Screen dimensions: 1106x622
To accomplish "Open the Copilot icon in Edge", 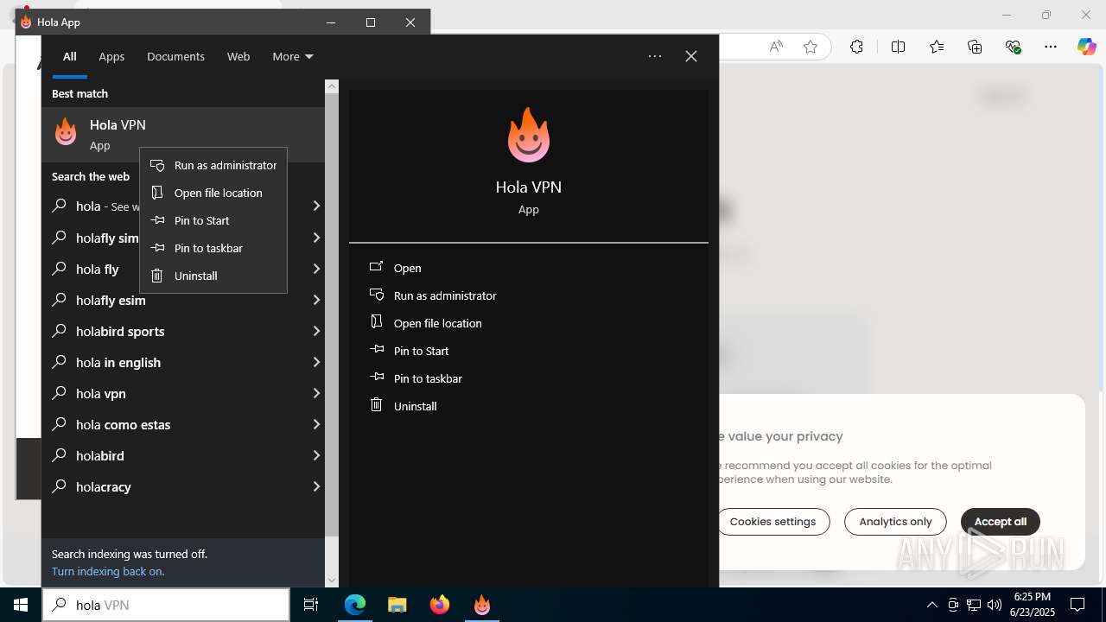I will pos(1086,47).
